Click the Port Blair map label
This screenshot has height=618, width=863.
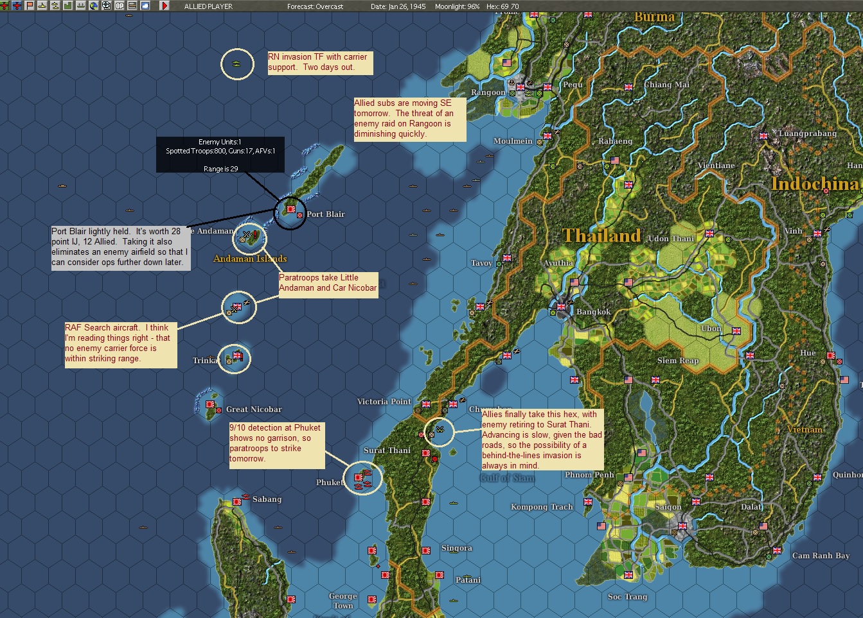click(326, 214)
